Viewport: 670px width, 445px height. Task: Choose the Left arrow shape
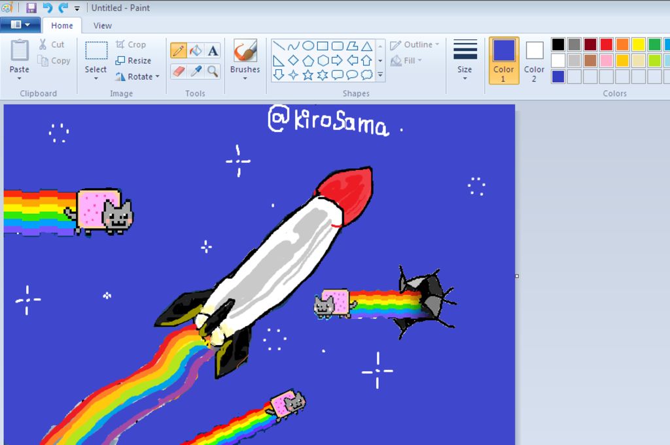click(x=352, y=61)
